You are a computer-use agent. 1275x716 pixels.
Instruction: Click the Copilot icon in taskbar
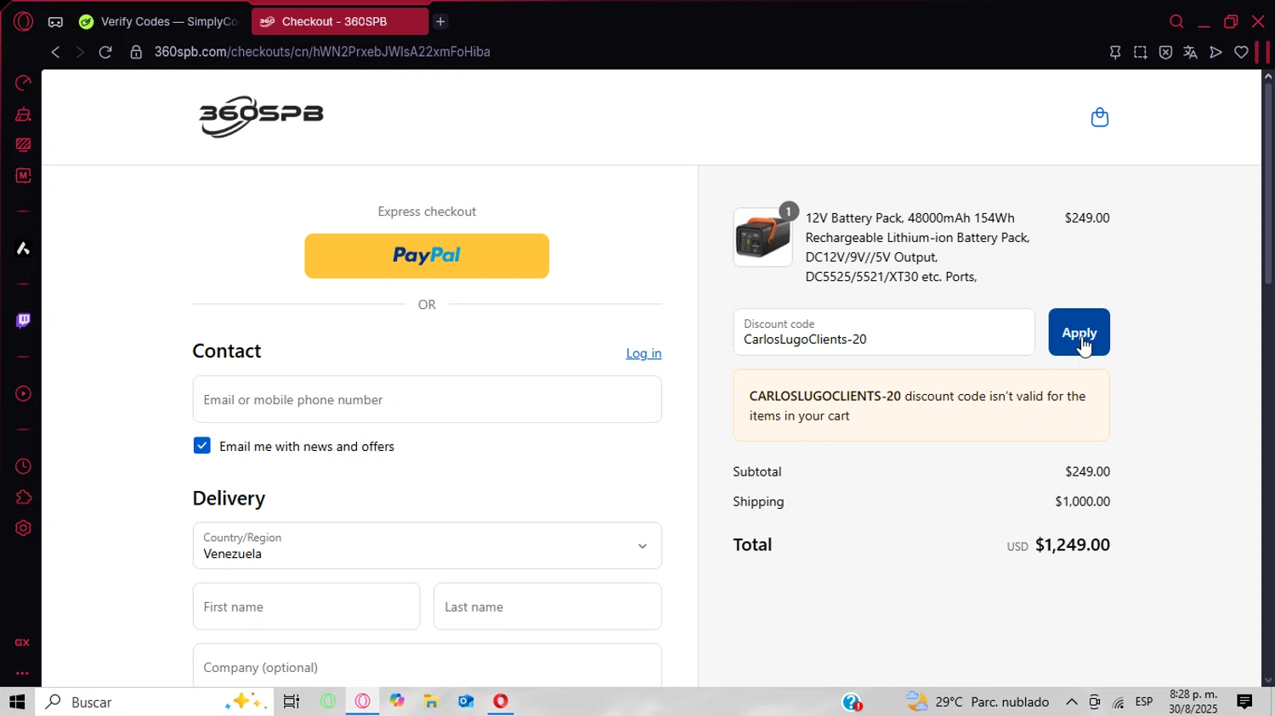click(397, 702)
